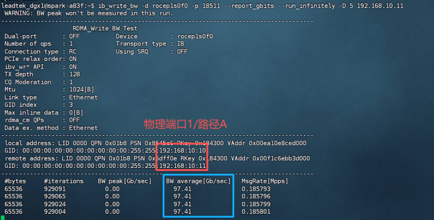
Task: Click the iterations value 929065
Action: pyautogui.click(x=55, y=196)
